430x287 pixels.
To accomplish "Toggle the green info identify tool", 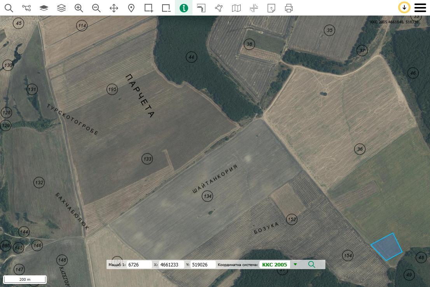I will tap(184, 8).
